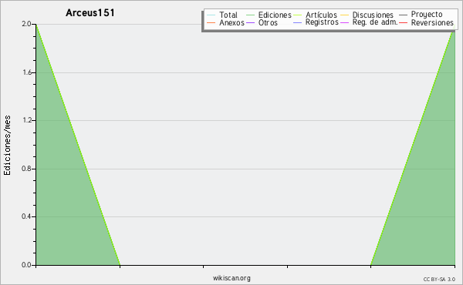Click the wikiscan.org label

pos(231,278)
